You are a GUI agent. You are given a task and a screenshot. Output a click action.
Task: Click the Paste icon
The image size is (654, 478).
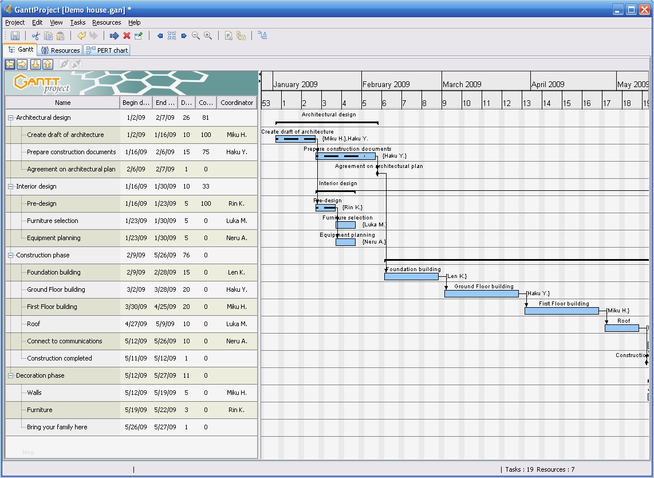coord(61,36)
